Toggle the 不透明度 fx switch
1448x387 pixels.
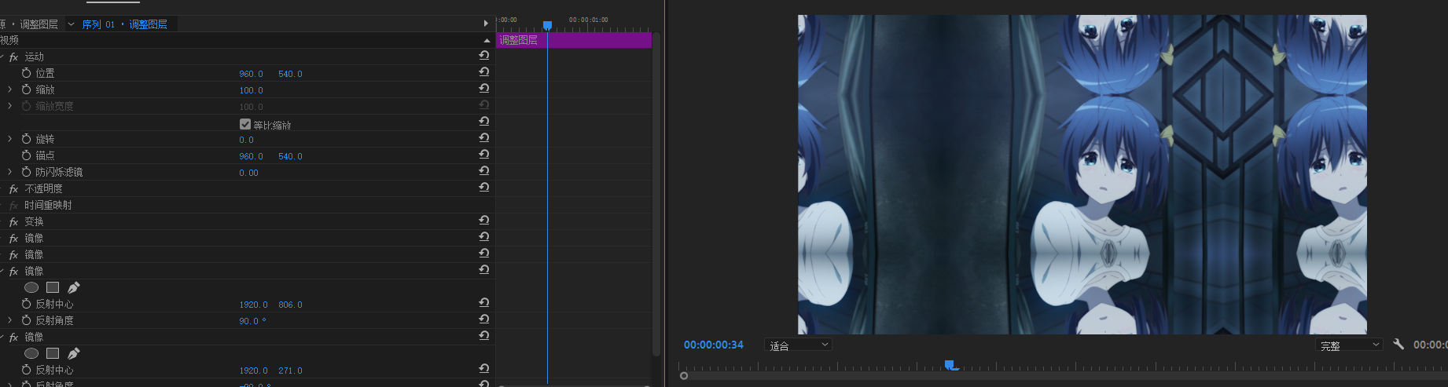point(13,189)
